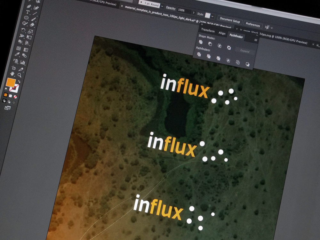
Task: Set paint type to Color
Action: [x=6, y=95]
